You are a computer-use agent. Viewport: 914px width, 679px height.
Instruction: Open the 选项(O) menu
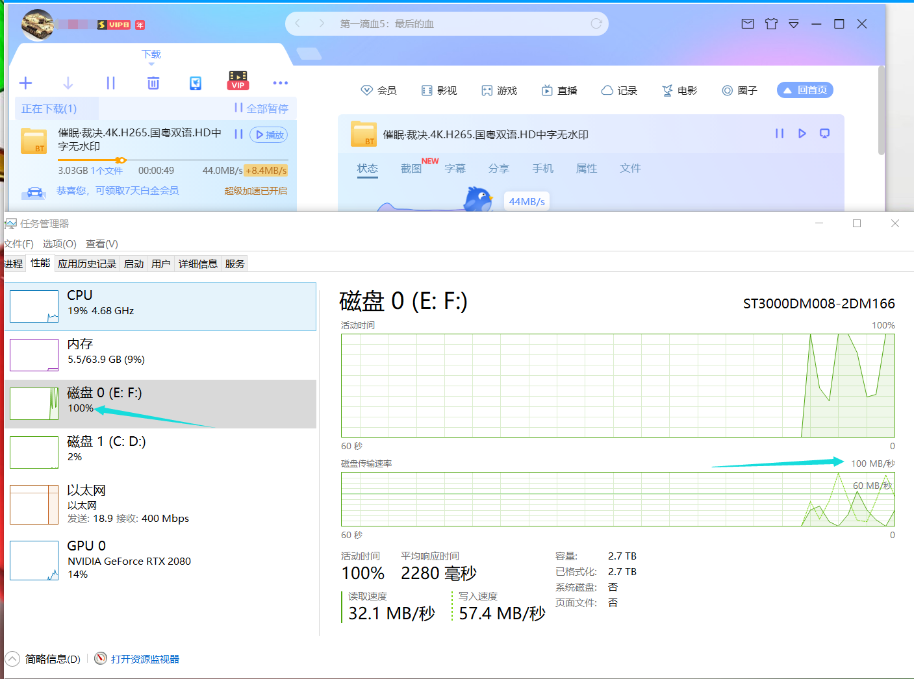(x=58, y=243)
